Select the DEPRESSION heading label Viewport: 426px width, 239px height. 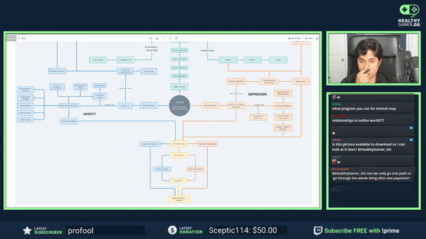pos(258,94)
